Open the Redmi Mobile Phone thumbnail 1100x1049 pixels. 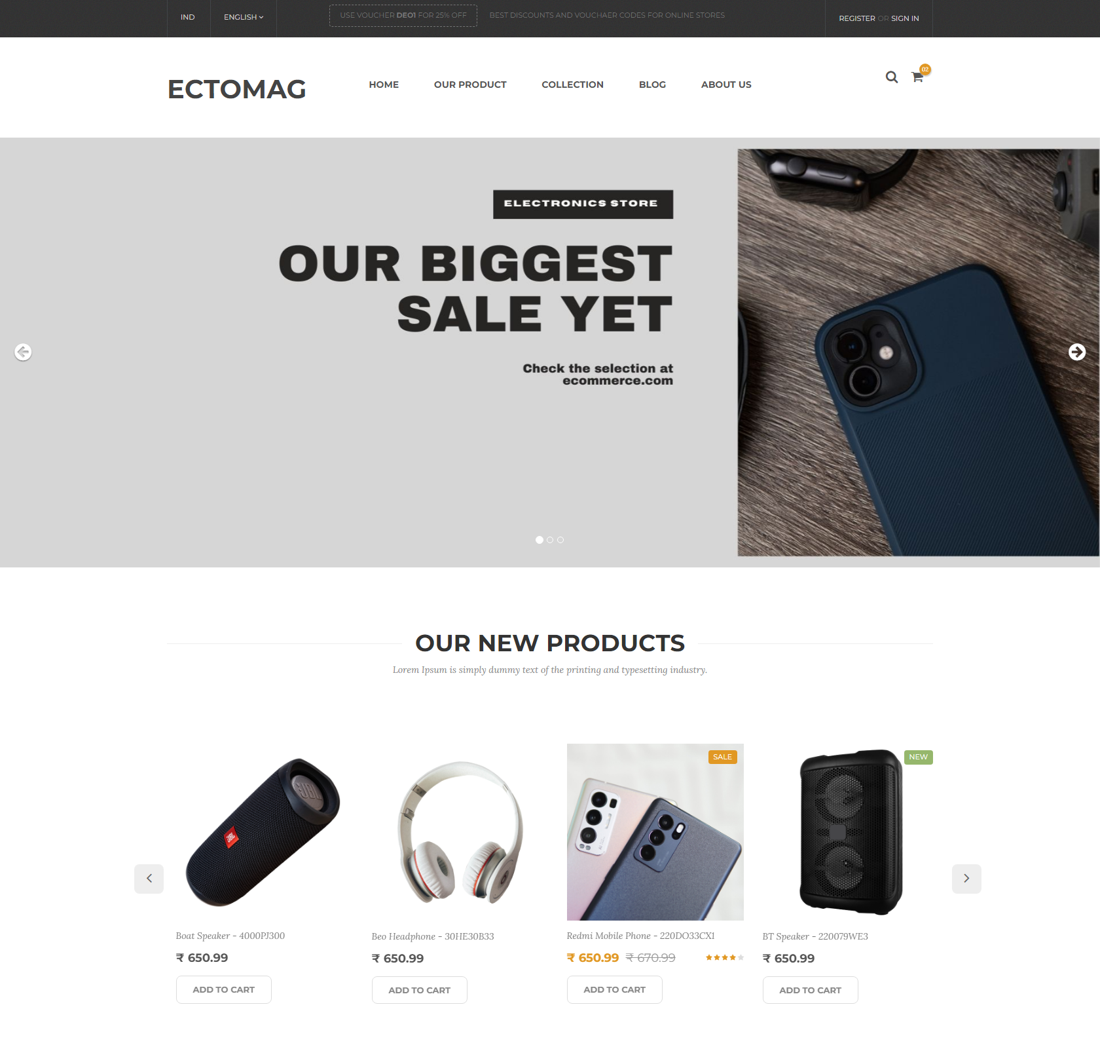point(655,832)
